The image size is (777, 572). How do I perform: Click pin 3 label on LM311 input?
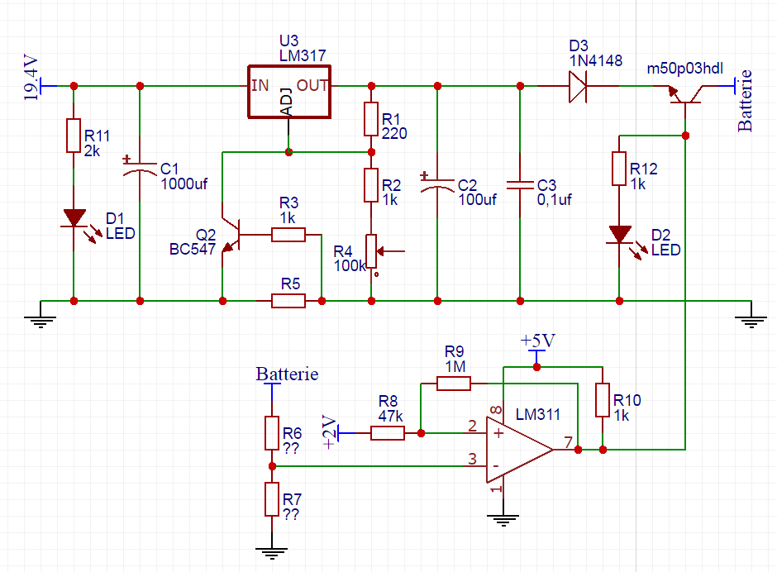click(472, 459)
